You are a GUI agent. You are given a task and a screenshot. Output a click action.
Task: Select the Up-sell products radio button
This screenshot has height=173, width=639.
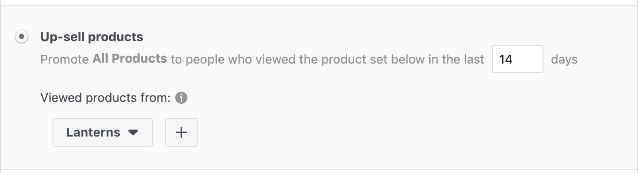click(22, 37)
